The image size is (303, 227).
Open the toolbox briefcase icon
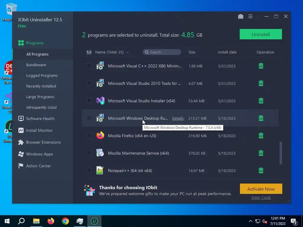coord(241,17)
